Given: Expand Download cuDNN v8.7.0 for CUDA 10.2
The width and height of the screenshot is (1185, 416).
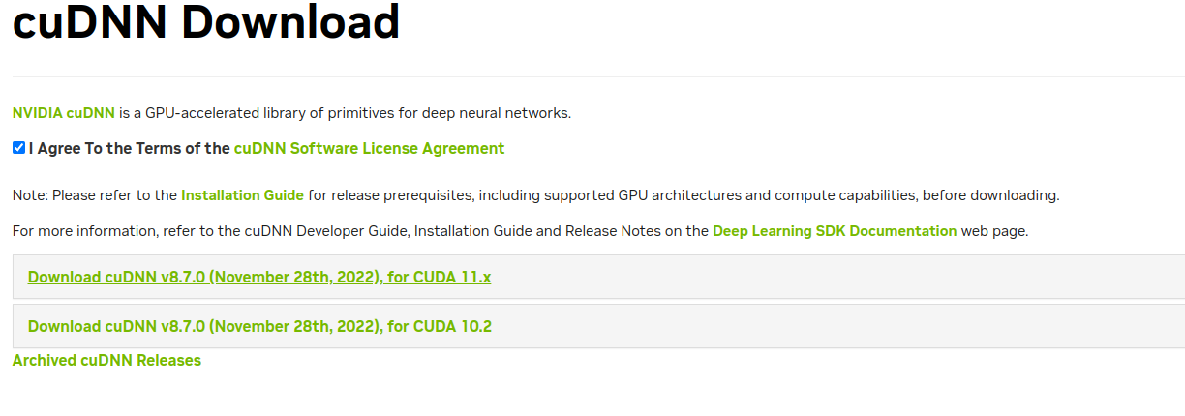Looking at the screenshot, I should pos(259,327).
